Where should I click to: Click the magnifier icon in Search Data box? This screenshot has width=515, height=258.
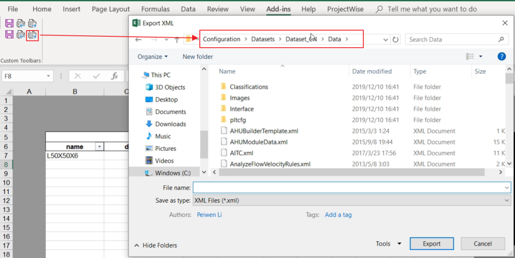(501, 40)
